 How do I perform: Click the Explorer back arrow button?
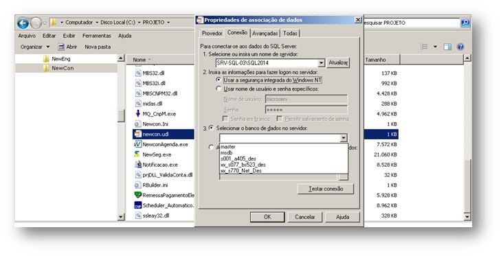click(23, 23)
